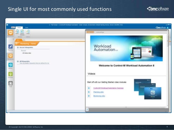This screenshot has width=174, height=130.
Task: Select the WelcomePage tab
Action: [100, 32]
